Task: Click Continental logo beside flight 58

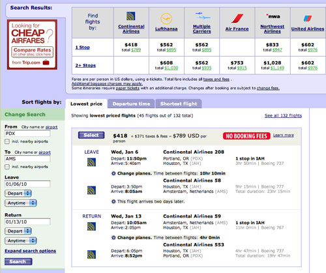Action: 91,190
